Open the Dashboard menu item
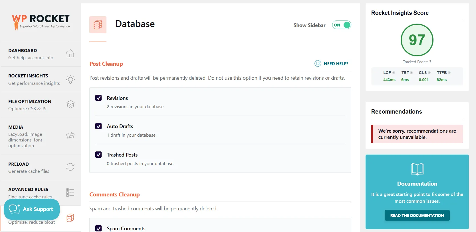 pyautogui.click(x=41, y=54)
